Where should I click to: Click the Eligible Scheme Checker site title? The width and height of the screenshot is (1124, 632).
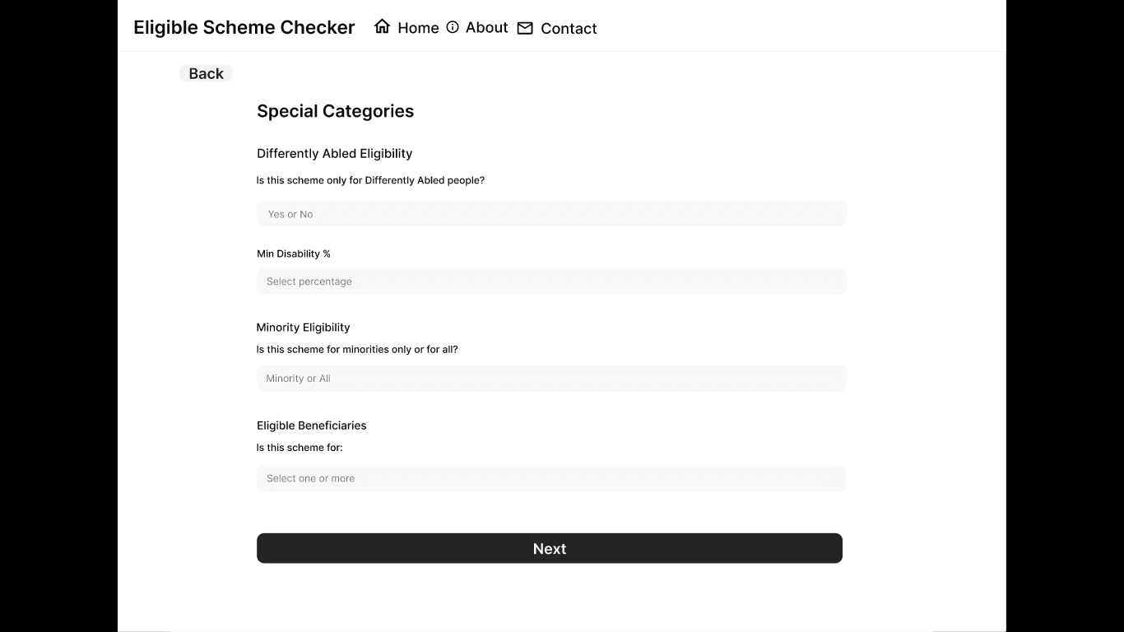[244, 27]
